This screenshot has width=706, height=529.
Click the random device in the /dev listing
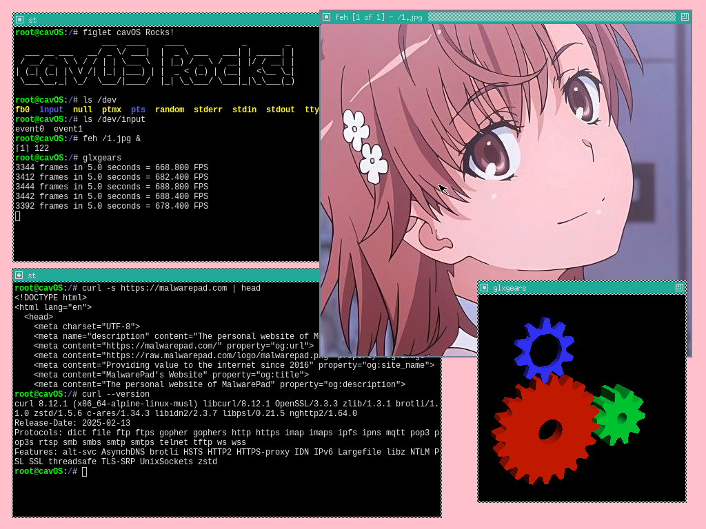170,109
